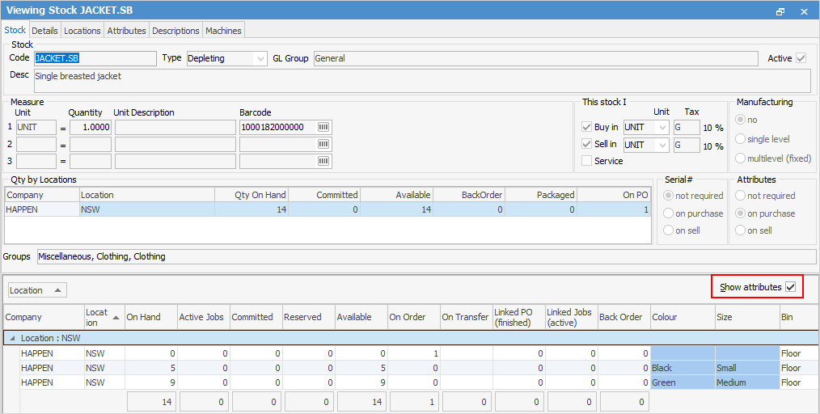The width and height of the screenshot is (820, 414).
Task: Click the restore window icon in title bar
Action: click(780, 11)
